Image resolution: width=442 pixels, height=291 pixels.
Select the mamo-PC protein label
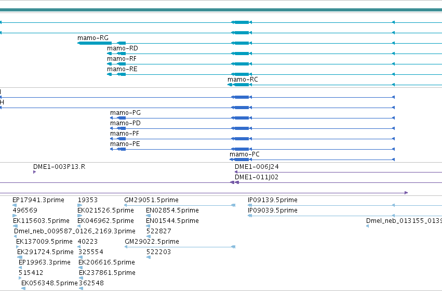(x=245, y=154)
